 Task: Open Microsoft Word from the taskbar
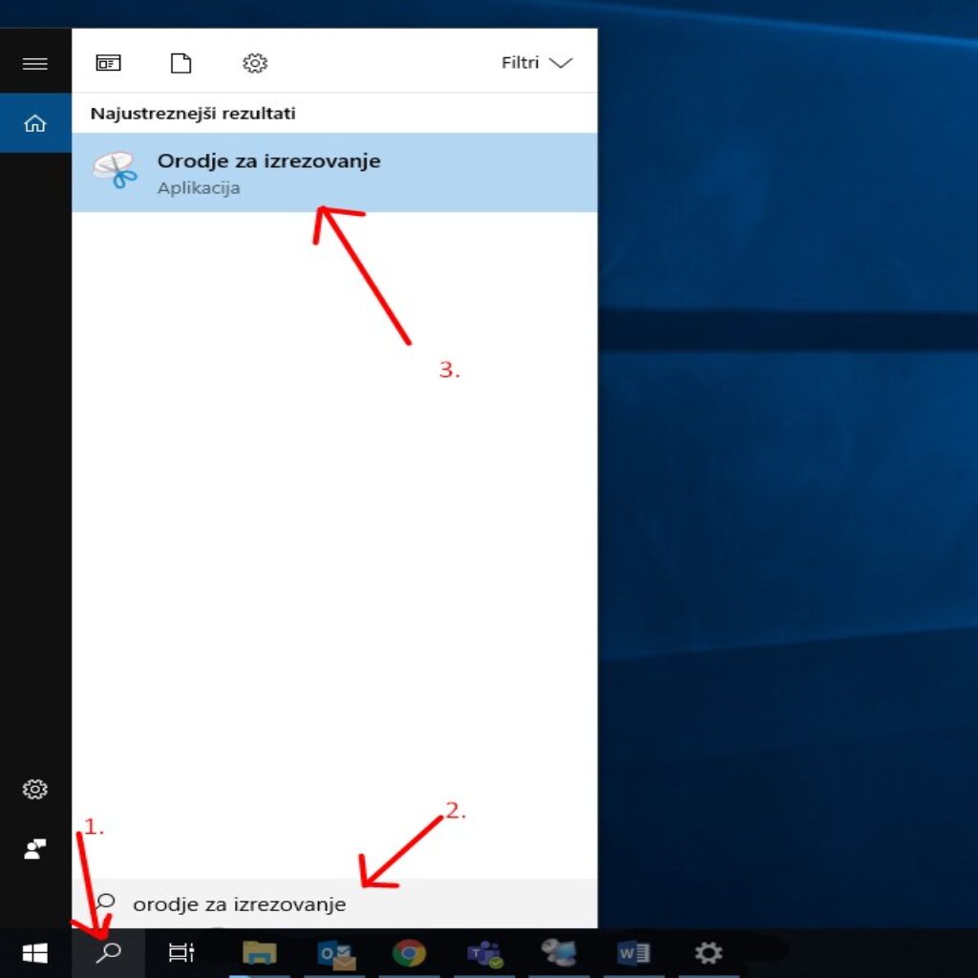pyautogui.click(x=633, y=953)
